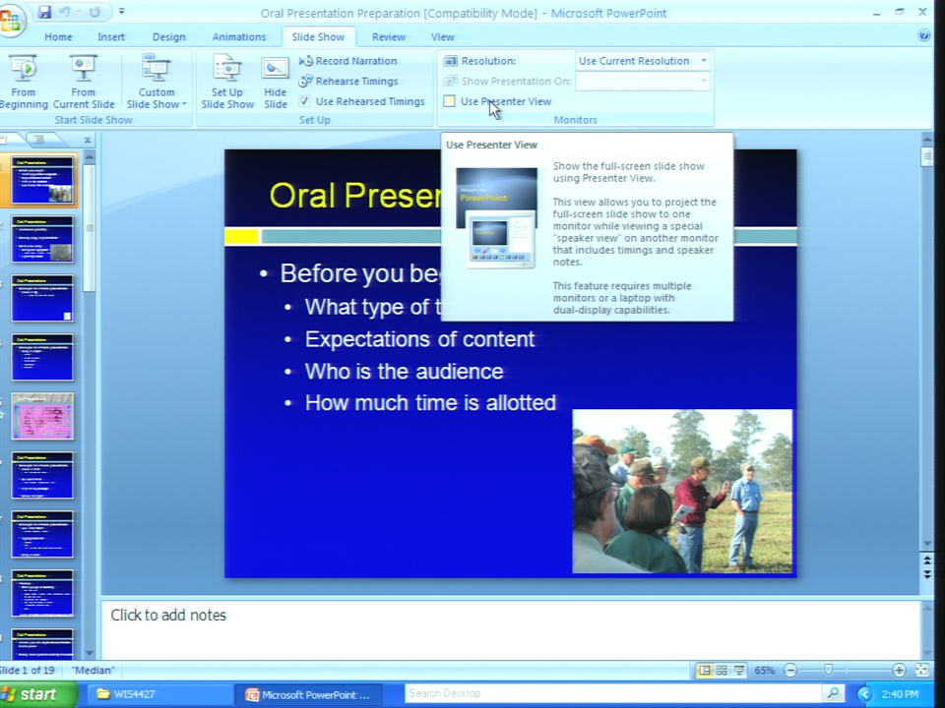Click the 'Median' theme status label

94,670
